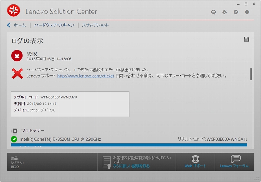This screenshot has height=182, width=261.
Task: Open settings via the gear icon
Action: pos(225,12)
